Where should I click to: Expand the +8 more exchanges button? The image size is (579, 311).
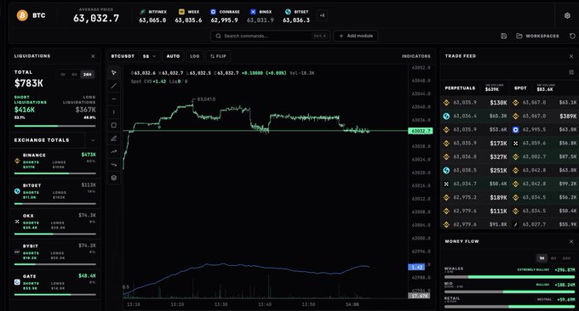point(322,15)
